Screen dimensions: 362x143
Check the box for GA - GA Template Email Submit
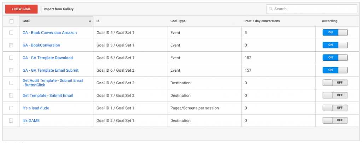11,70
